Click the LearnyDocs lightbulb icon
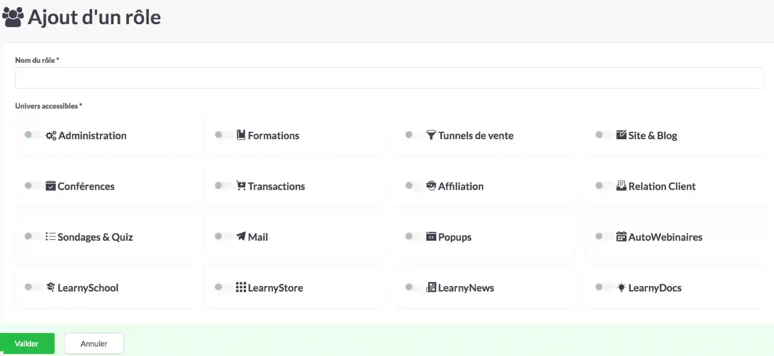 pos(622,287)
